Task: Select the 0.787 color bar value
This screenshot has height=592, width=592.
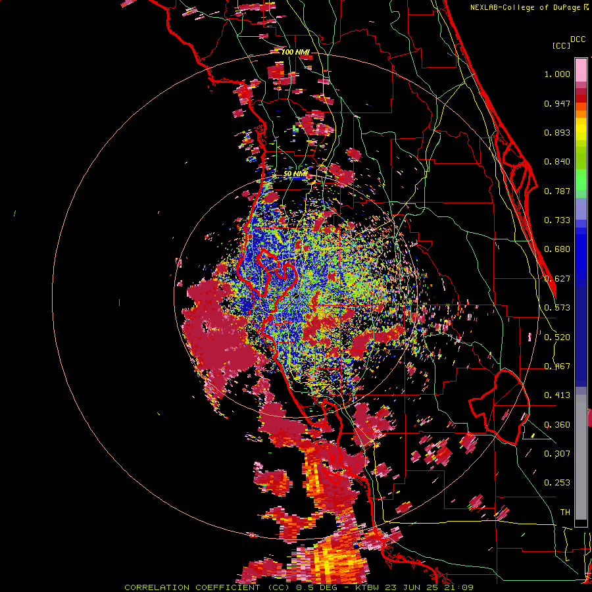Action: click(x=557, y=191)
